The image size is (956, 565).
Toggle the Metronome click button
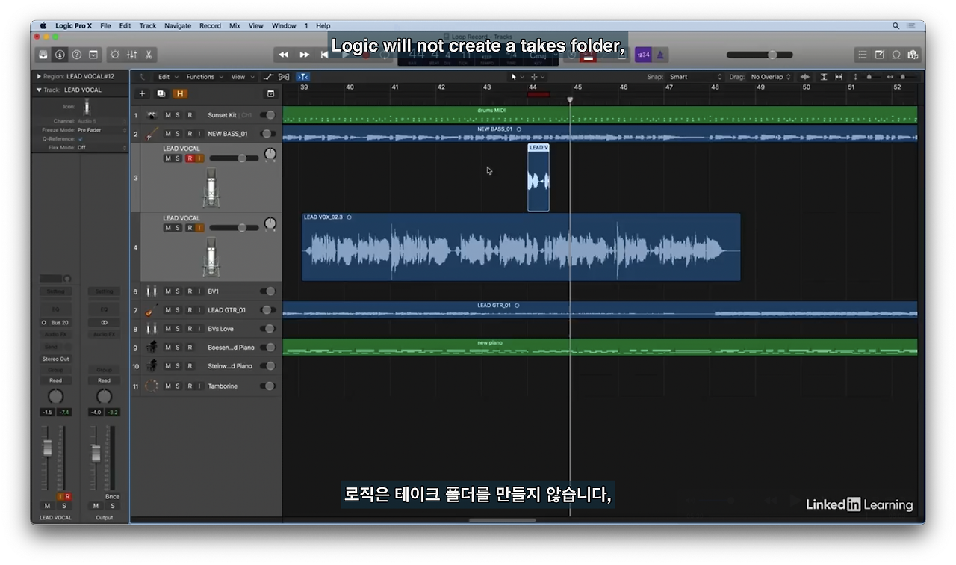pos(661,55)
